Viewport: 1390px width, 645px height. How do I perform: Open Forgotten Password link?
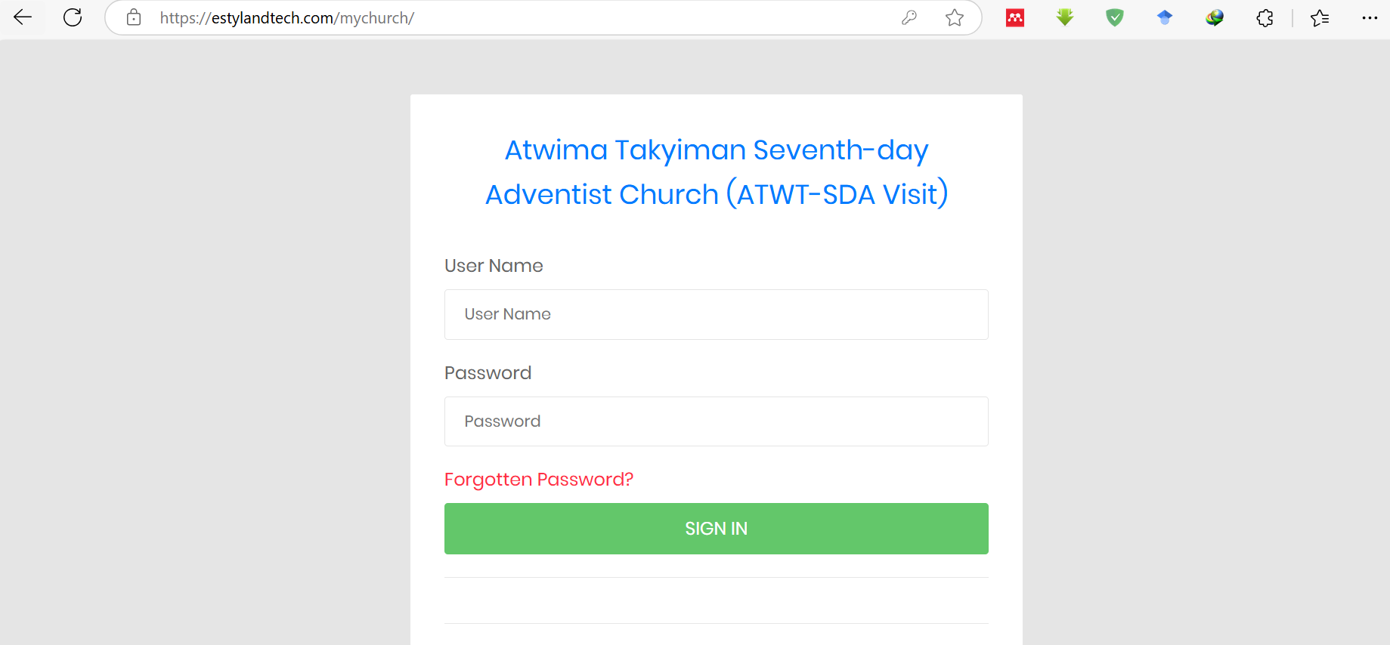click(x=538, y=480)
